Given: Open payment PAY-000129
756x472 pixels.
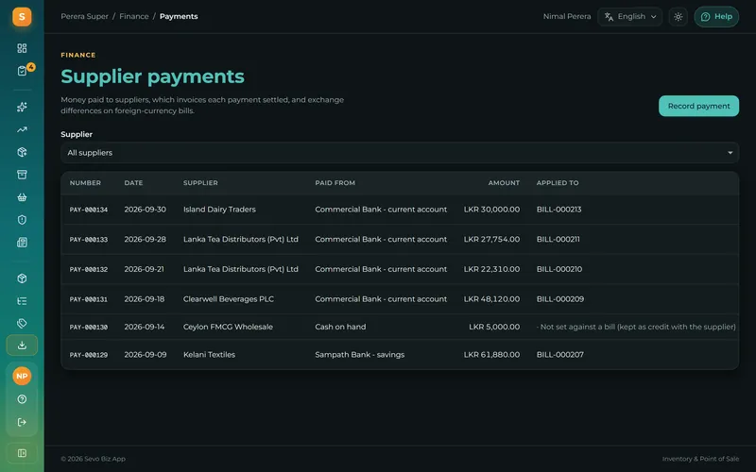Looking at the screenshot, I should tap(89, 355).
